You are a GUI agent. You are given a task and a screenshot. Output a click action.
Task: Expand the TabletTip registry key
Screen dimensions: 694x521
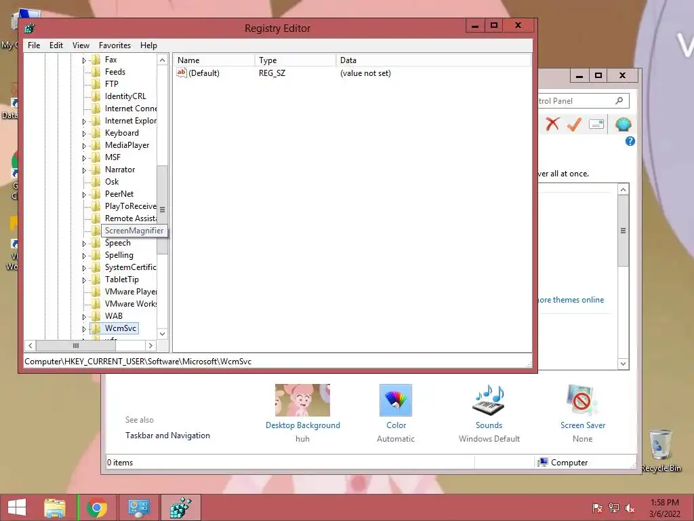point(84,280)
